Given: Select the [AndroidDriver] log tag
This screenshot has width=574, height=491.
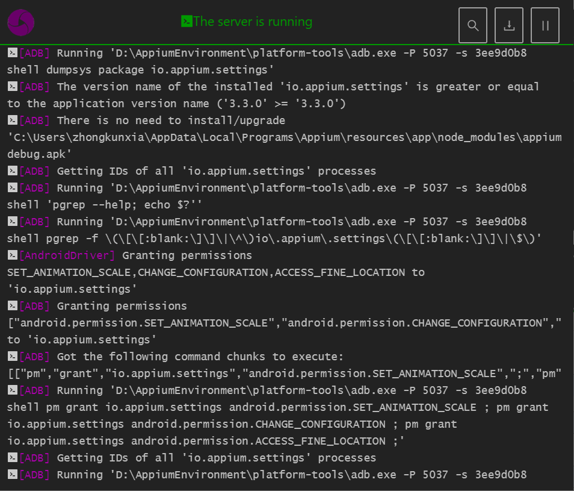Looking at the screenshot, I should 67,255.
